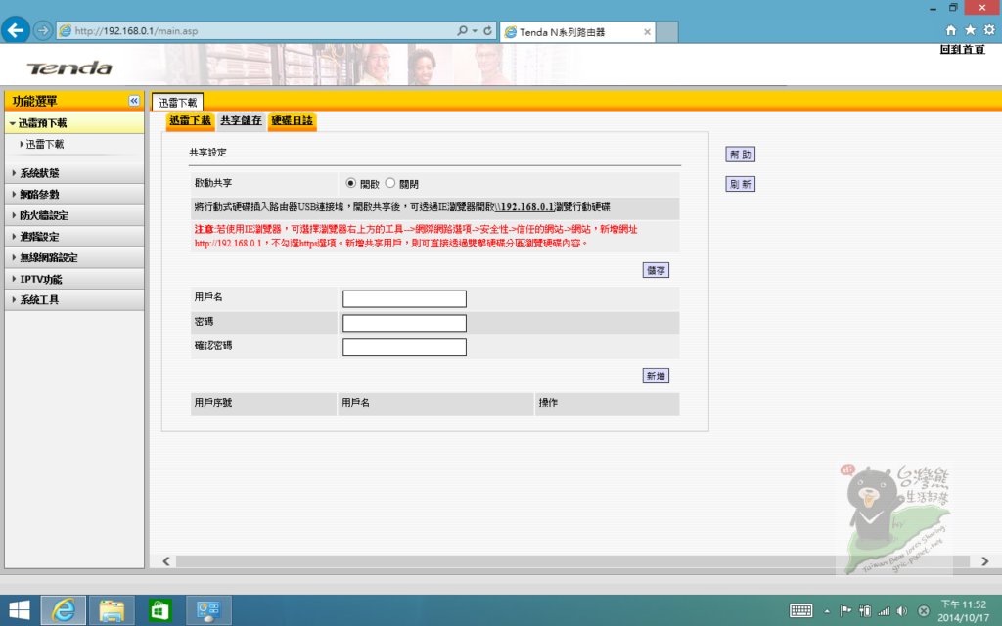Close the Tenda N series router tab

tap(647, 32)
